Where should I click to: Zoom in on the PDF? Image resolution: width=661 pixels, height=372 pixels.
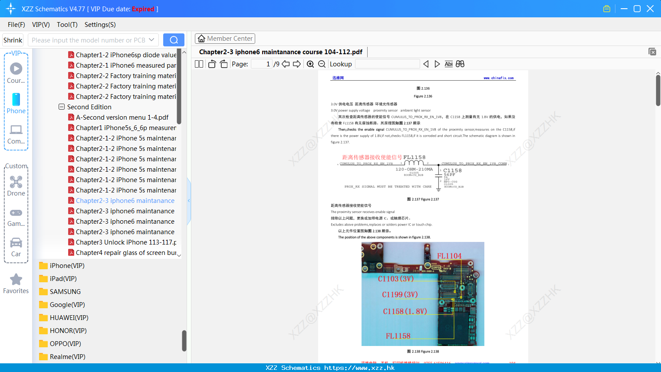point(310,64)
